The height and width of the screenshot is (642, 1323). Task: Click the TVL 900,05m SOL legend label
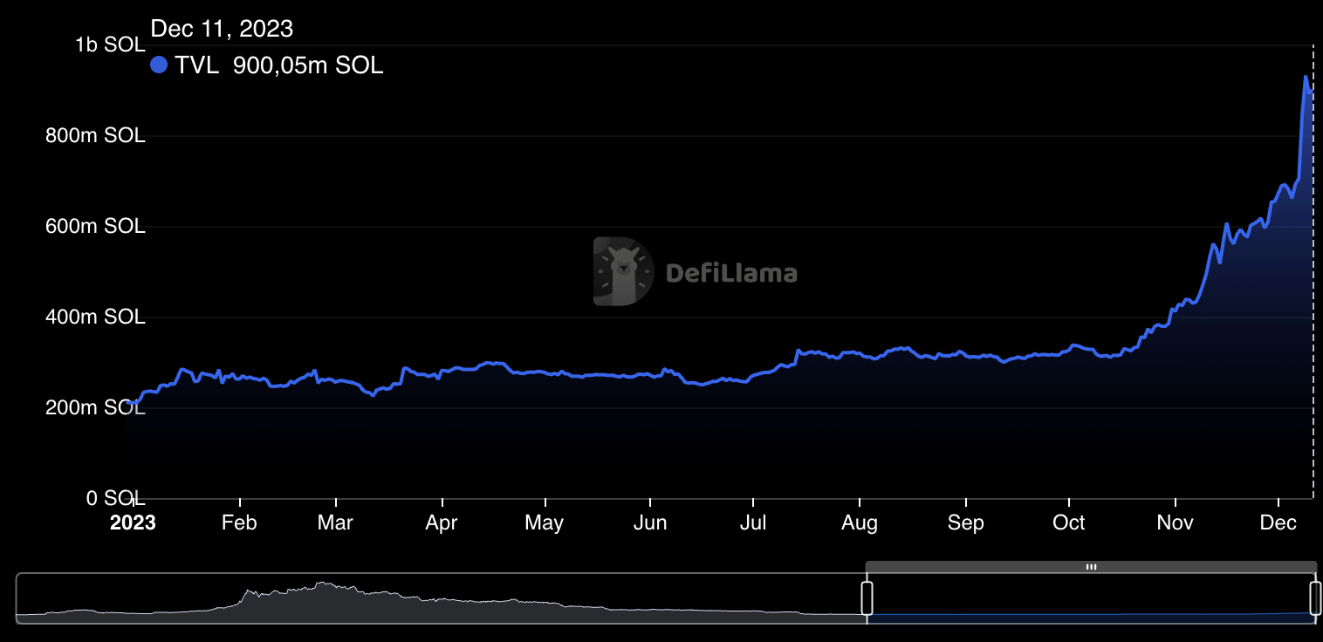click(279, 65)
